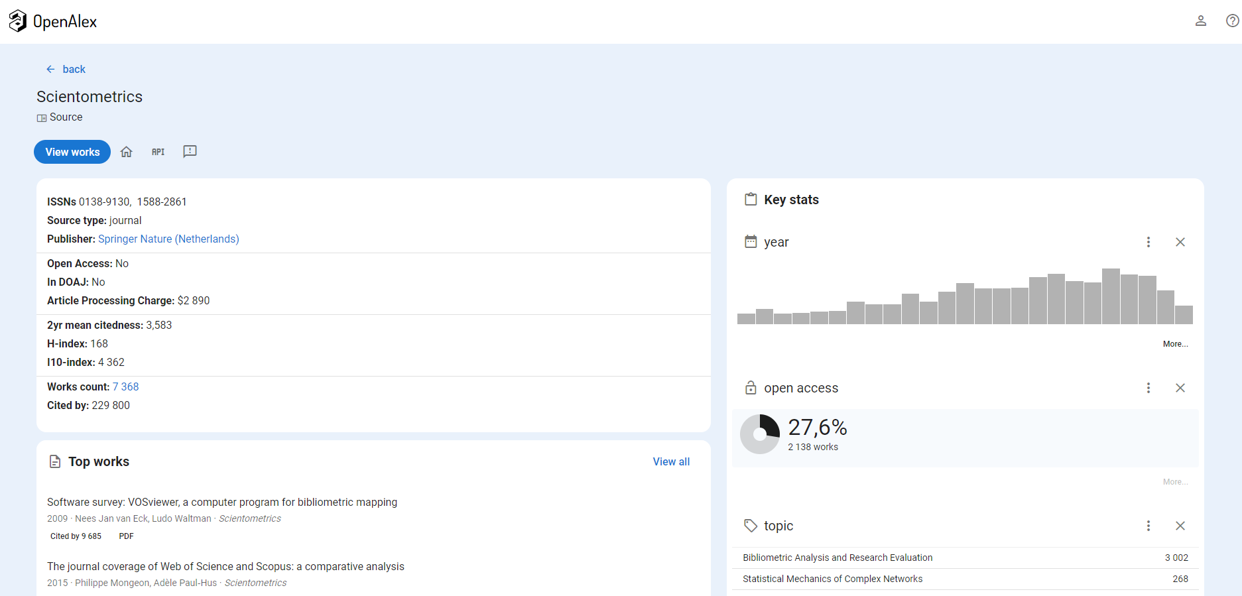1242x596 pixels.
Task: Click the Cited by 9 685 label
Action: pyautogui.click(x=76, y=536)
